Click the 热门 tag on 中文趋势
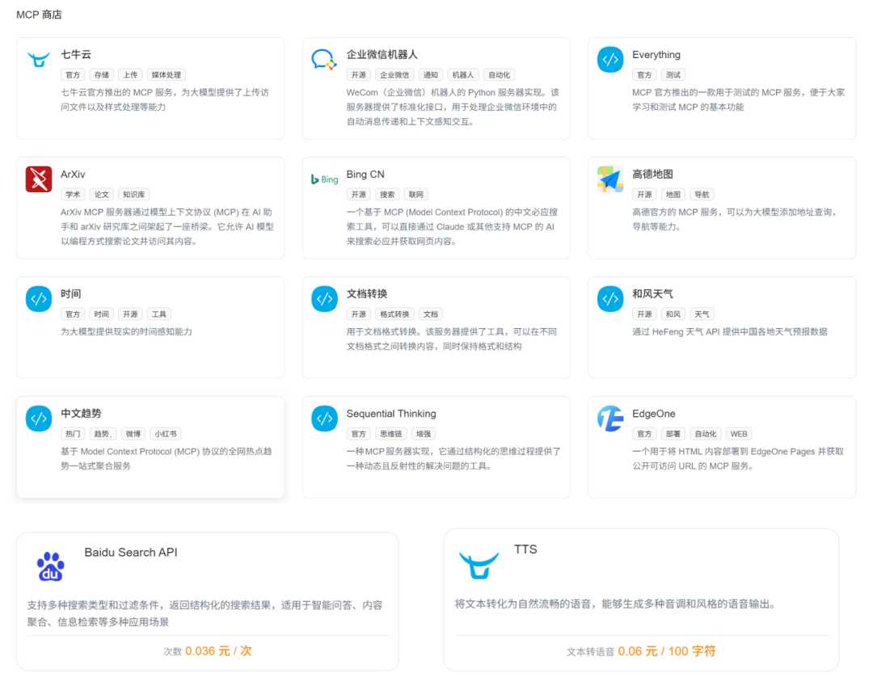 pos(73,434)
